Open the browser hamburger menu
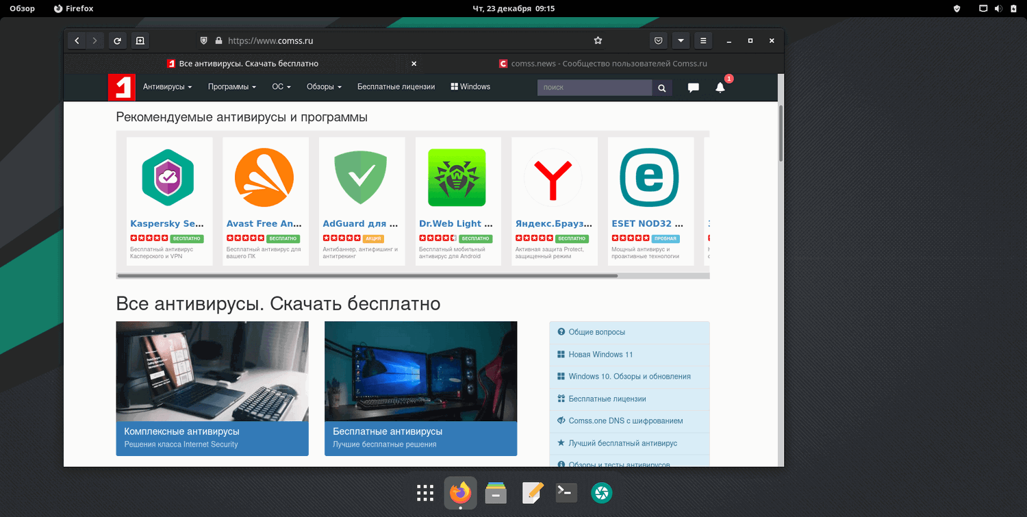The width and height of the screenshot is (1027, 517). [703, 41]
